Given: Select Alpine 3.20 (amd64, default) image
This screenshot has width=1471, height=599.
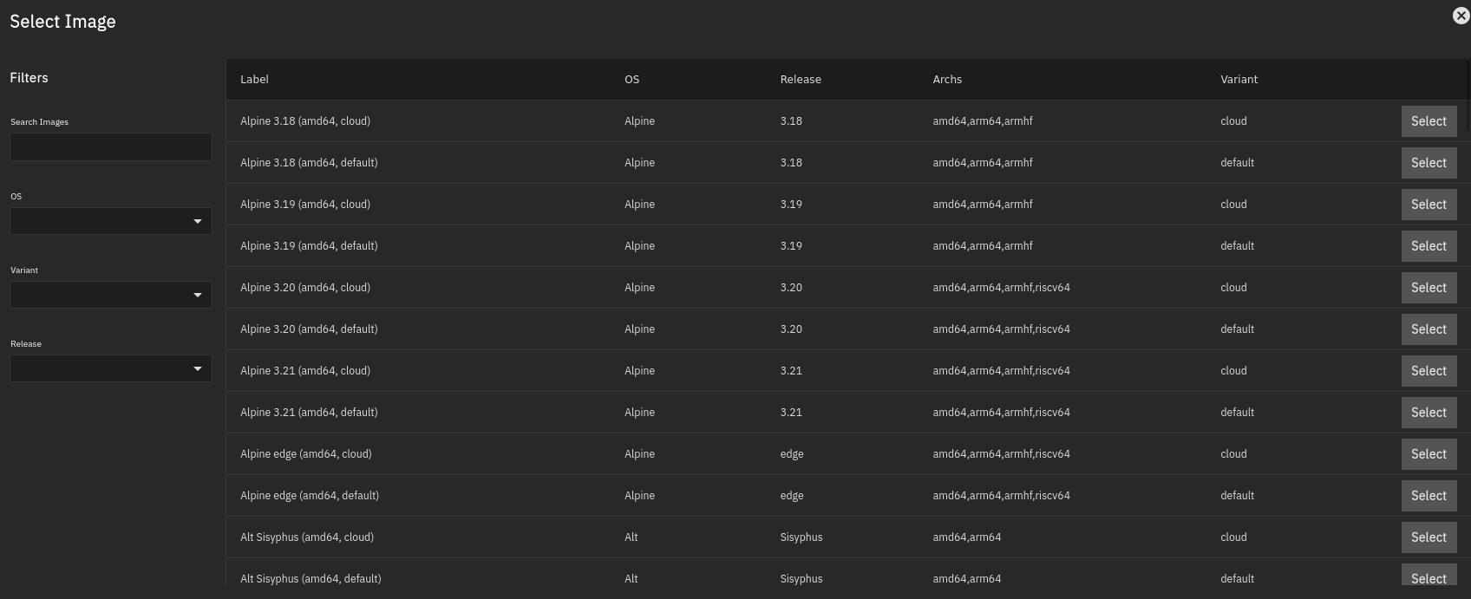Looking at the screenshot, I should point(1429,329).
